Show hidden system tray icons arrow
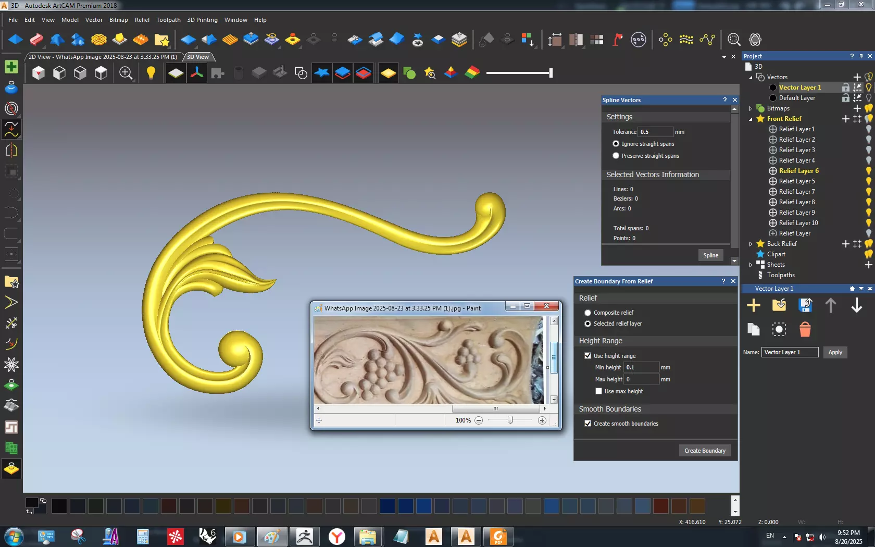Screen dimensions: 875x547 click(x=784, y=537)
